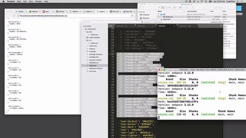
Task: Collapse the dist folder in Finder list
Action: [x=159, y=15]
